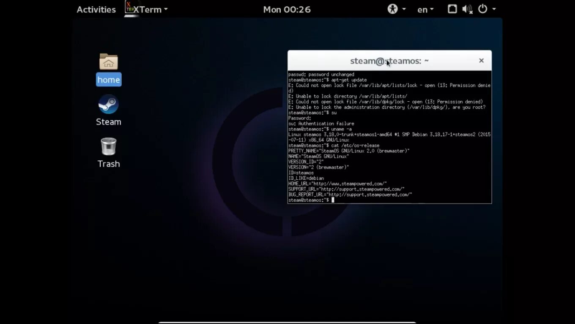The width and height of the screenshot is (575, 324).
Task: Click the 'uname -a' command line
Action: pyautogui.click(x=320, y=129)
